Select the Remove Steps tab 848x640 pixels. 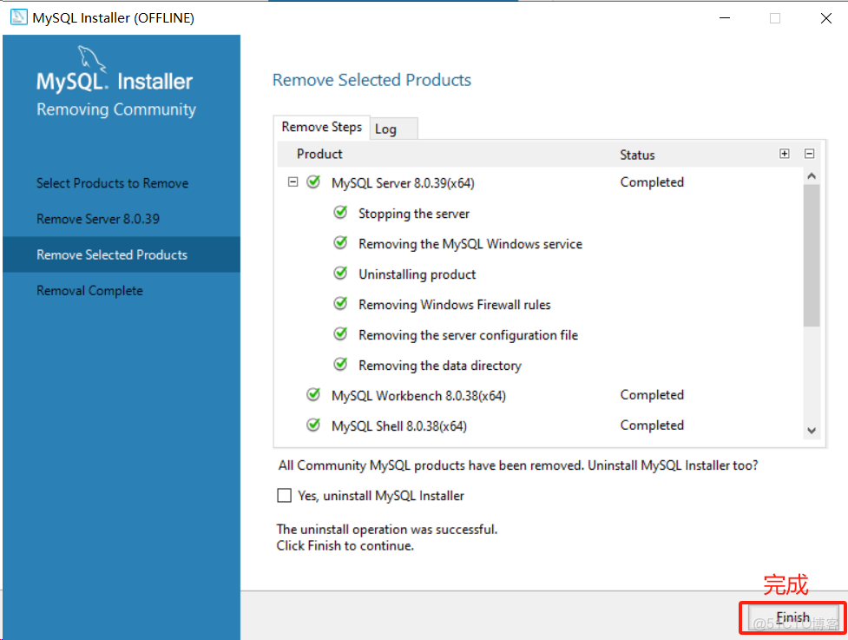click(x=321, y=127)
